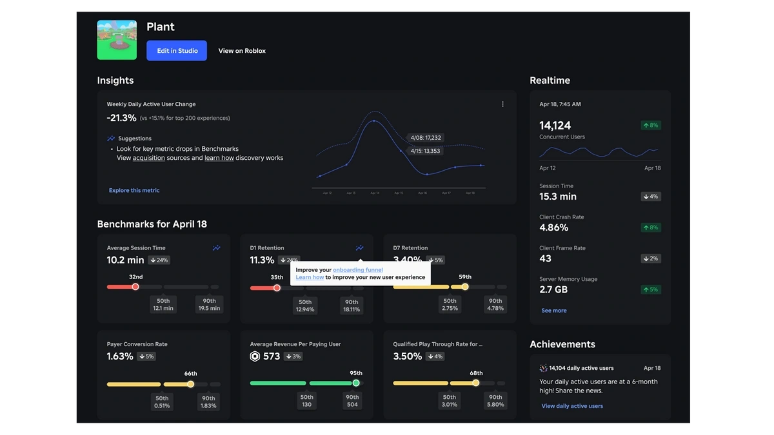Click the 3.50% Qualified Play Through Rate value
Image resolution: width=774 pixels, height=435 pixels.
pos(408,356)
